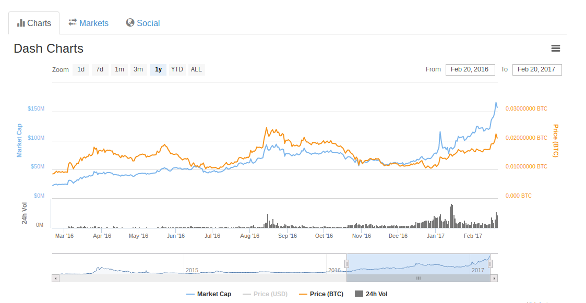The width and height of the screenshot is (586, 303).
Task: Show the Price (USD) series
Action: pos(265,294)
